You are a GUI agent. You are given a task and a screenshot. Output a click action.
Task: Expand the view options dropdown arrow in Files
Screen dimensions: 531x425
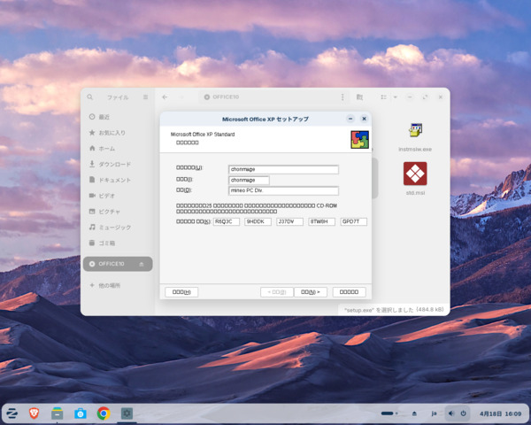[395, 97]
